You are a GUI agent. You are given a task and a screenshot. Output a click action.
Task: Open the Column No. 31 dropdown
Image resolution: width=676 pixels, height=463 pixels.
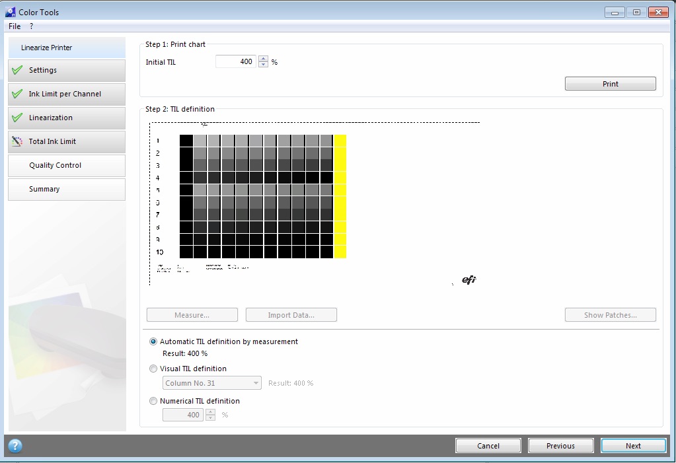(211, 383)
